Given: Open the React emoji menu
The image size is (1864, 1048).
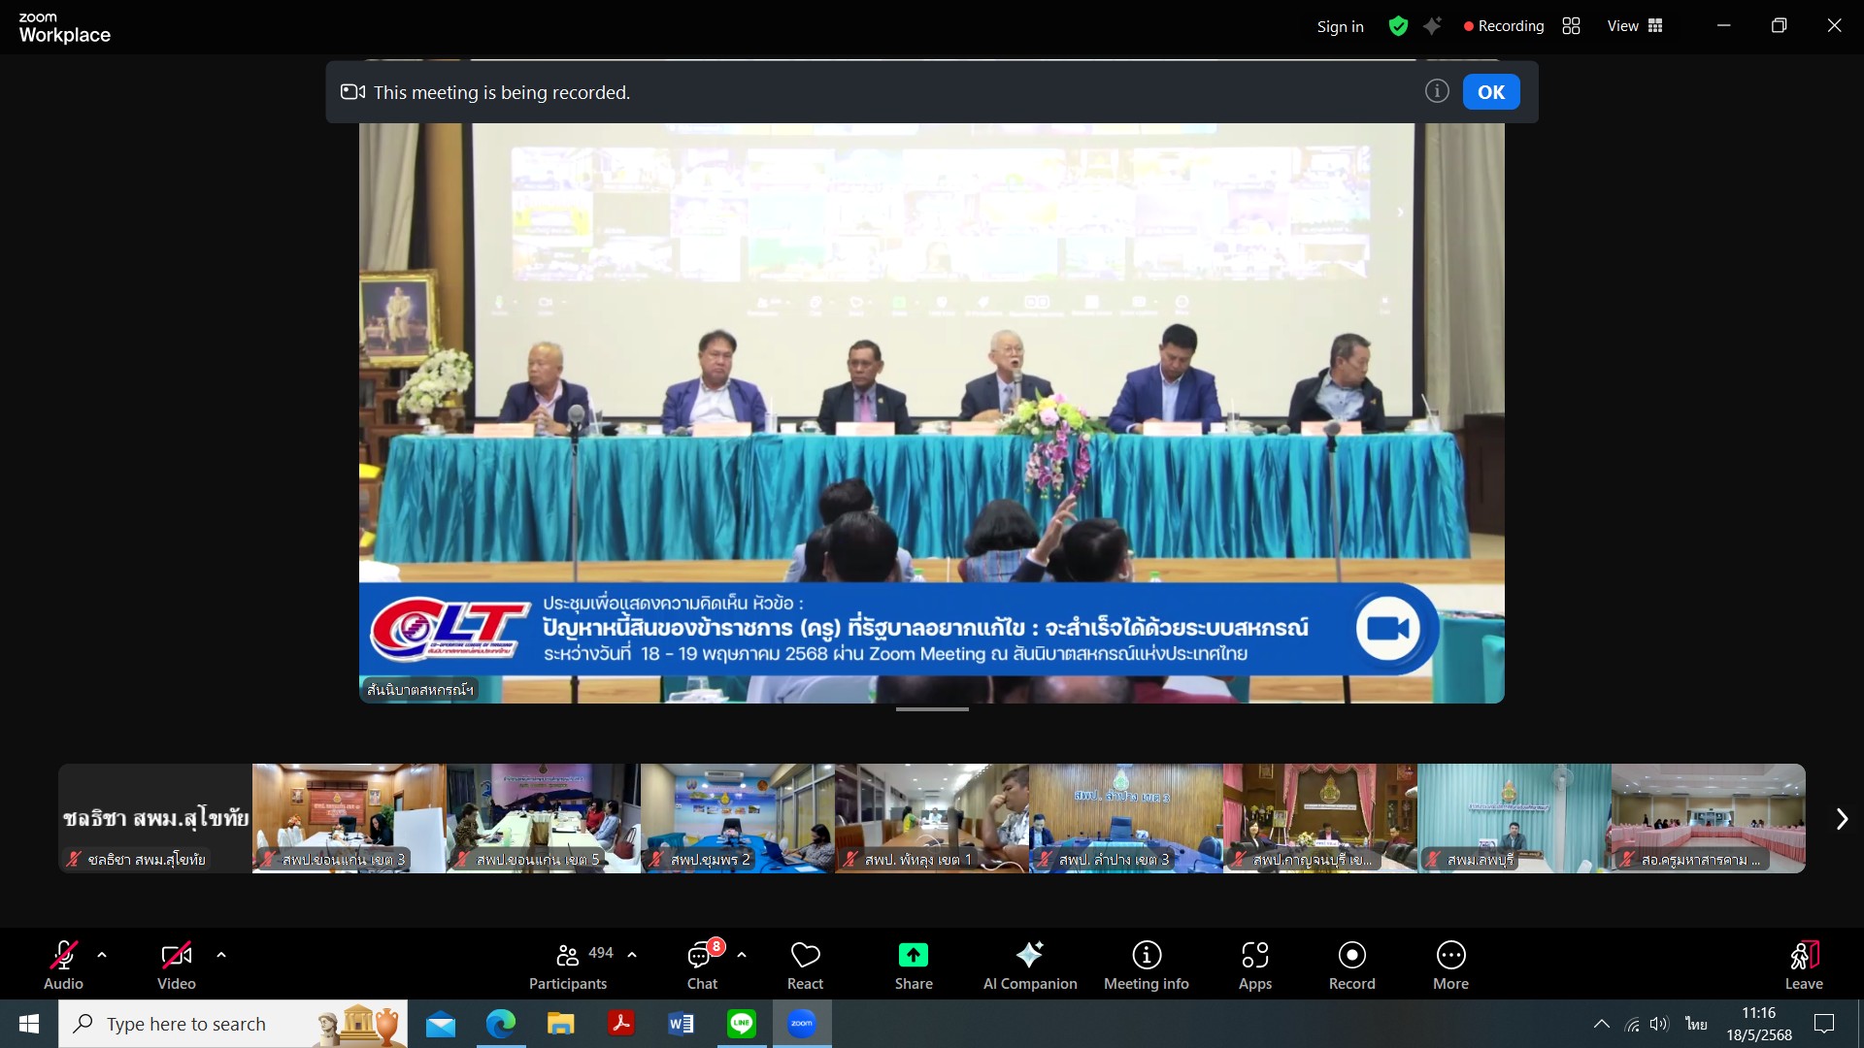Looking at the screenshot, I should [x=805, y=966].
